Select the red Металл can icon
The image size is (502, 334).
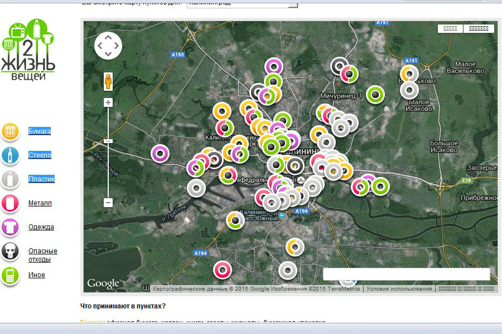pyautogui.click(x=9, y=203)
